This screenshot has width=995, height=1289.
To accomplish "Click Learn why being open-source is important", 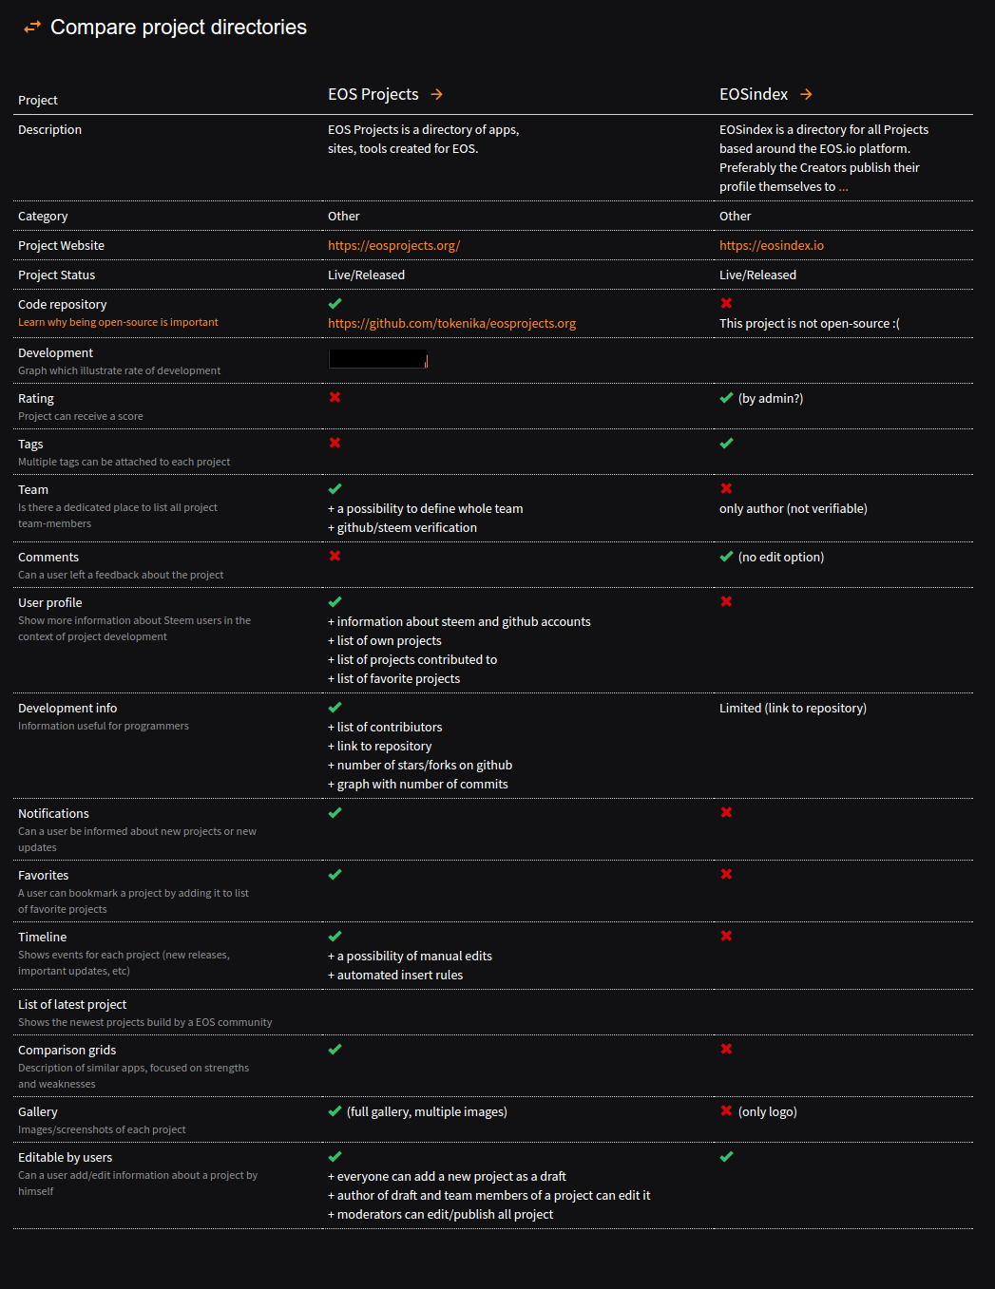I will 118,322.
